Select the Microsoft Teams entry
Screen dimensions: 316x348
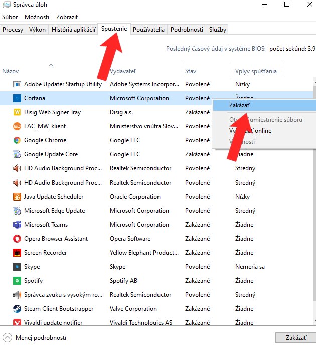pyautogui.click(x=46, y=225)
